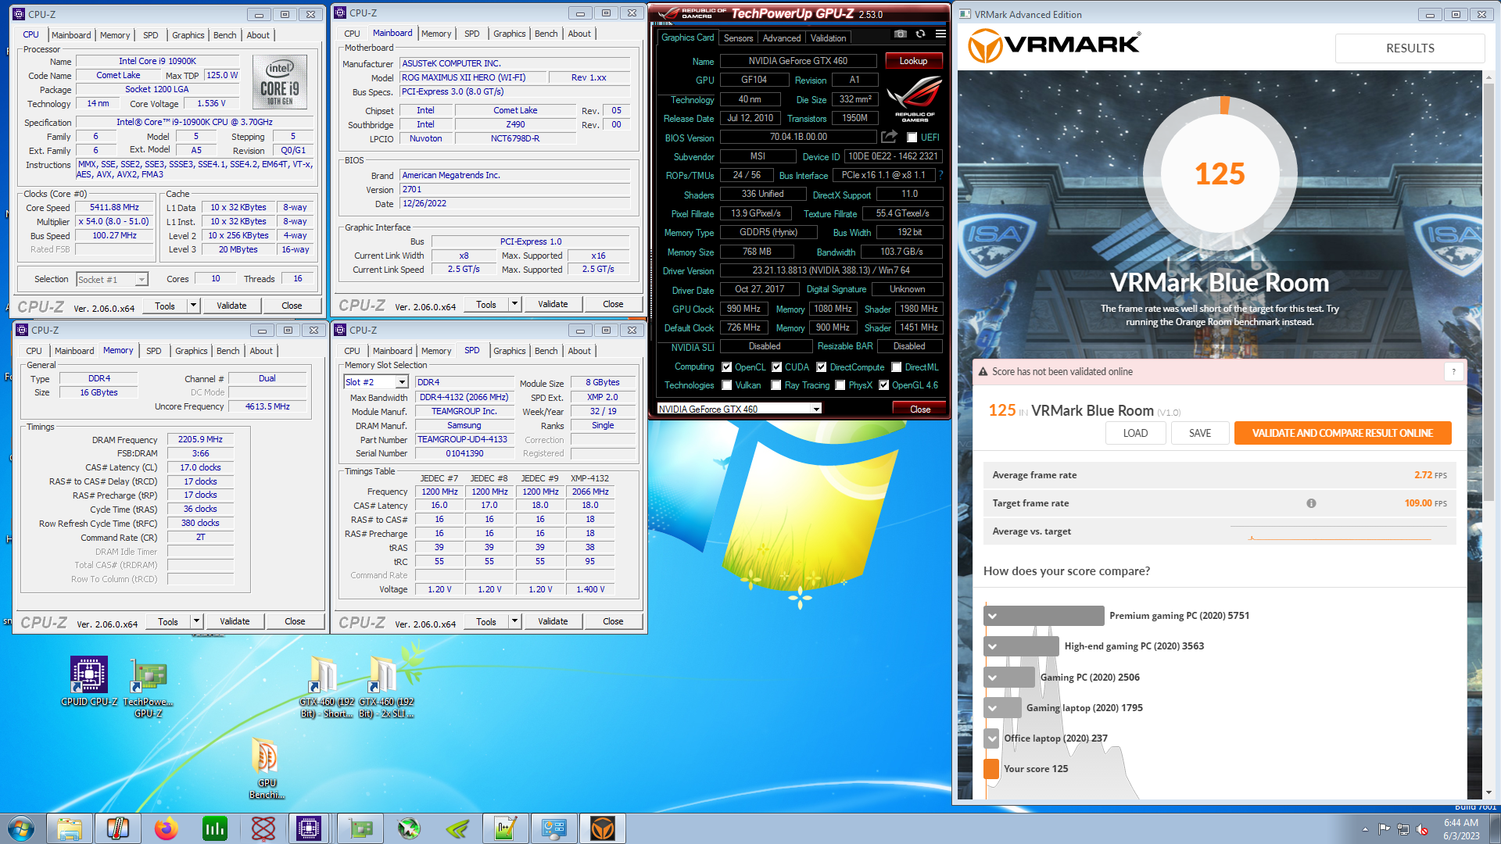Open the Slot #2 memory slot dropdown
The image size is (1501, 844).
point(376,382)
